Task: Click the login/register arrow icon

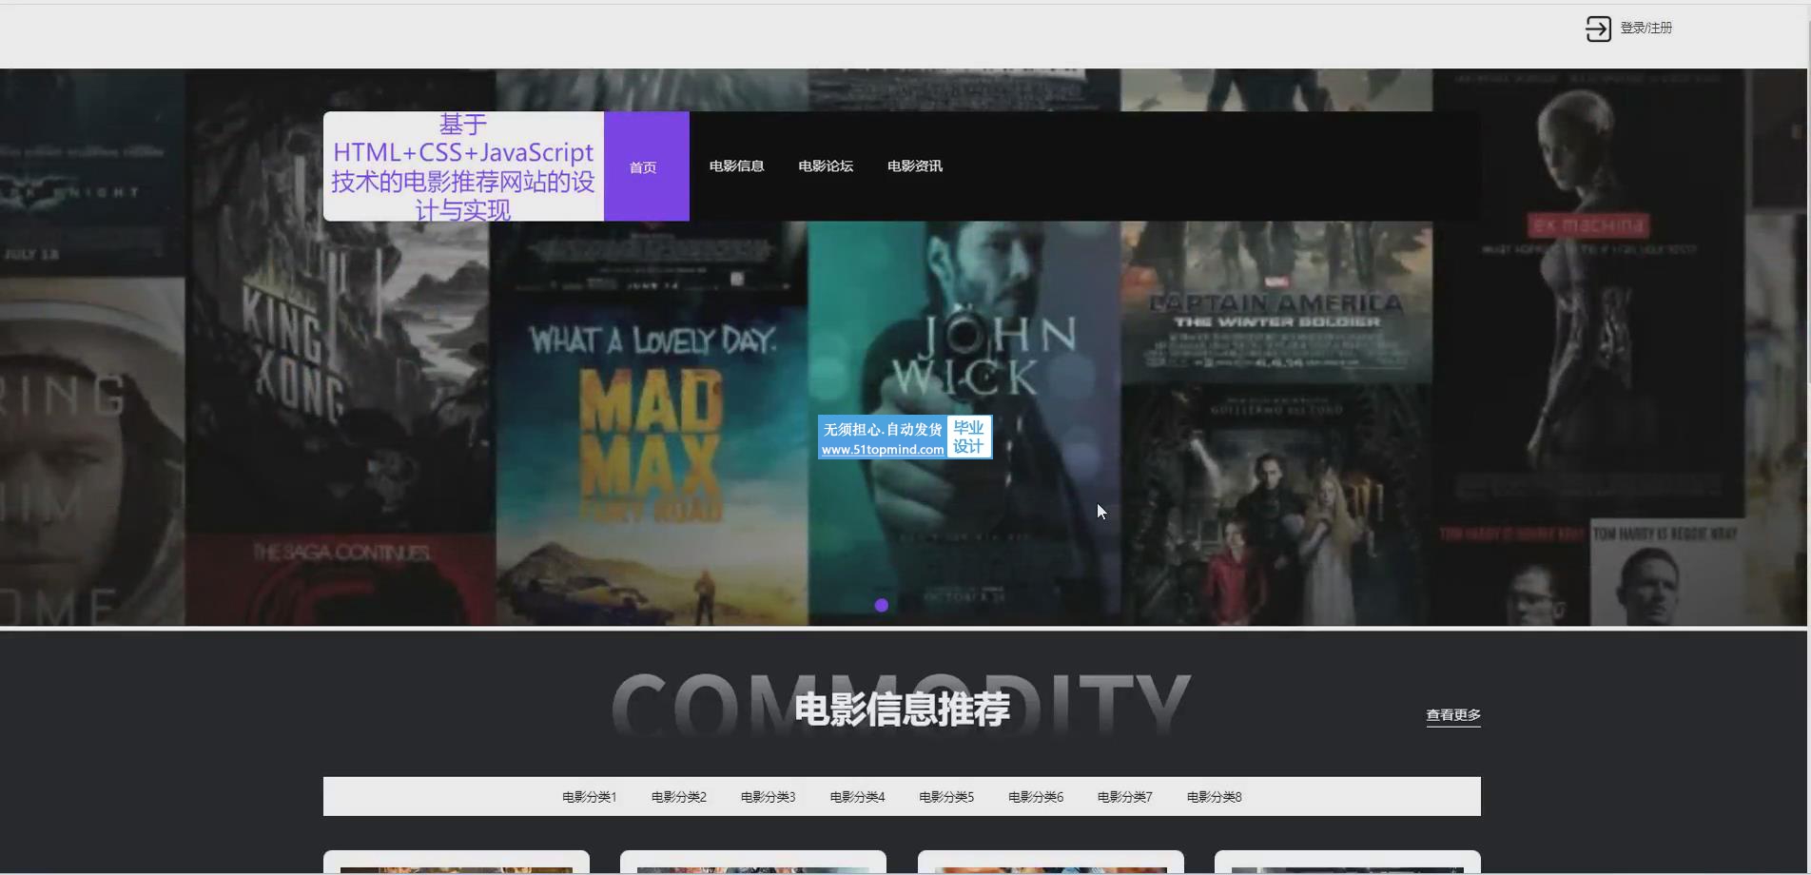Action: (1598, 29)
